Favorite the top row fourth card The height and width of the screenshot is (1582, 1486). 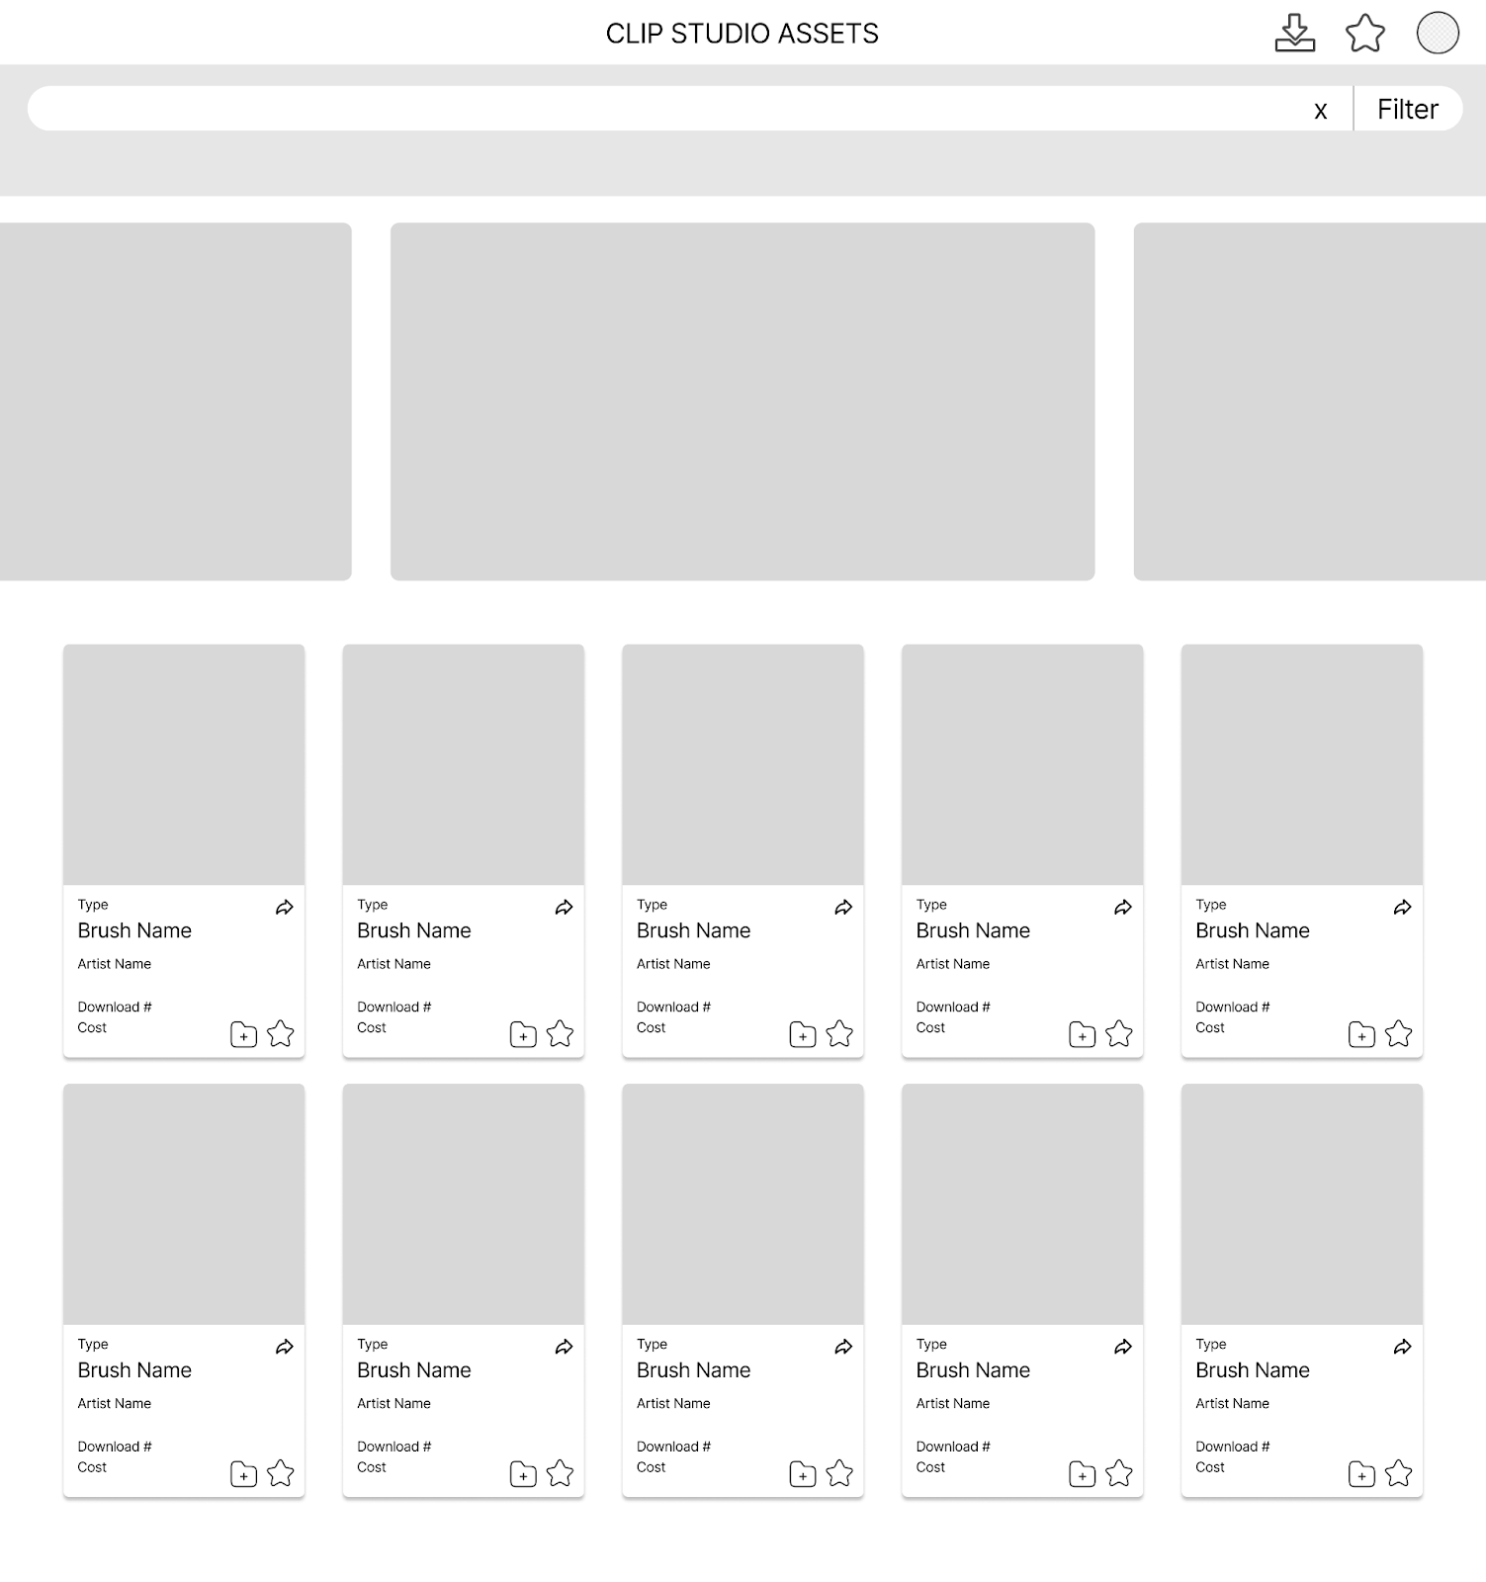[1119, 1033]
